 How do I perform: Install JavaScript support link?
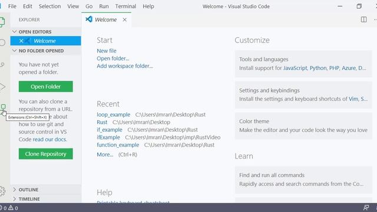295,68
